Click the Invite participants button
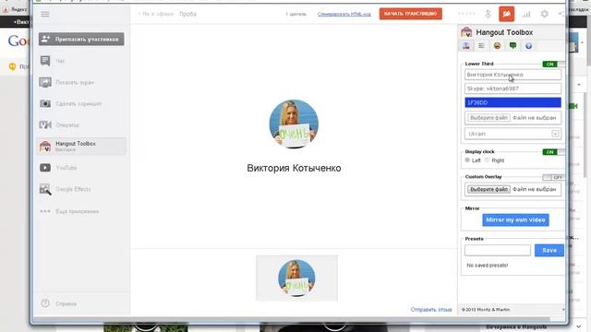This screenshot has width=591, height=332. tap(81, 39)
